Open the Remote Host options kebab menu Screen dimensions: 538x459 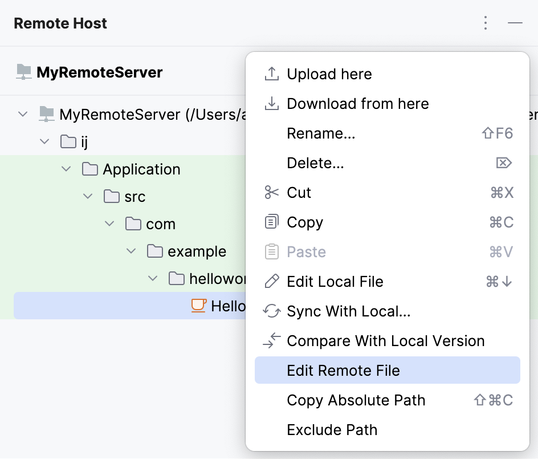(x=485, y=23)
